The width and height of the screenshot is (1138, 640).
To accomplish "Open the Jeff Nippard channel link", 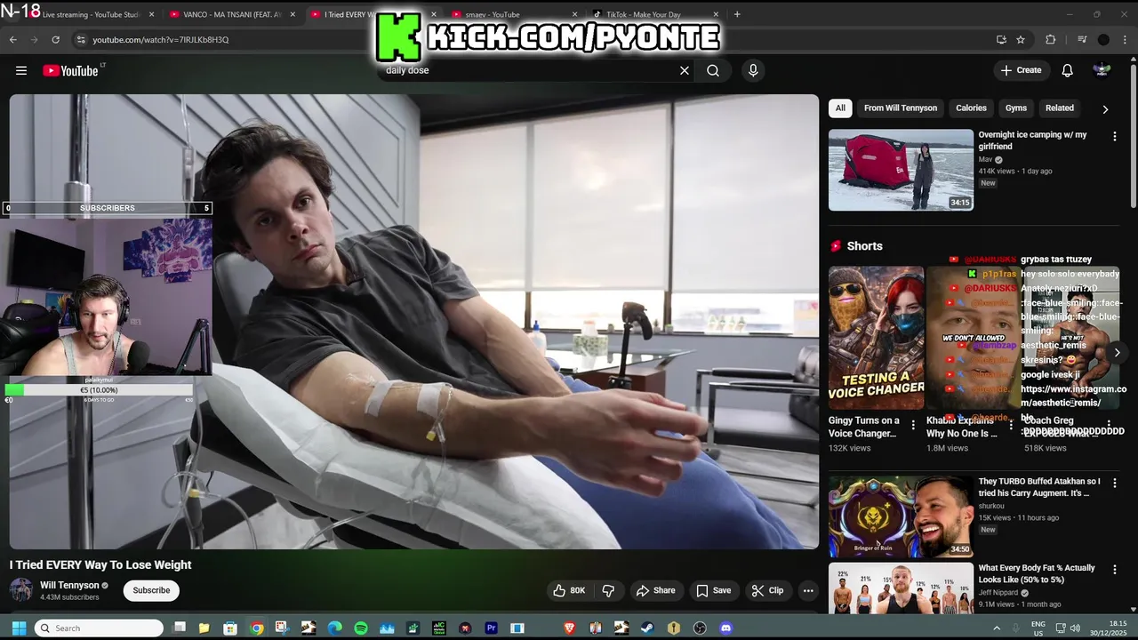I will (x=998, y=593).
